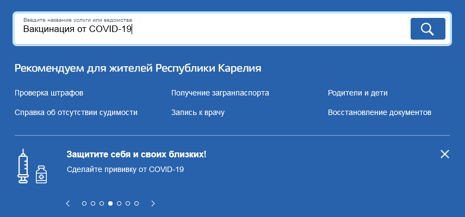Image resolution: width=465 pixels, height=217 pixels.
Task: Go to previous banner slide arrow
Action: pyautogui.click(x=68, y=203)
